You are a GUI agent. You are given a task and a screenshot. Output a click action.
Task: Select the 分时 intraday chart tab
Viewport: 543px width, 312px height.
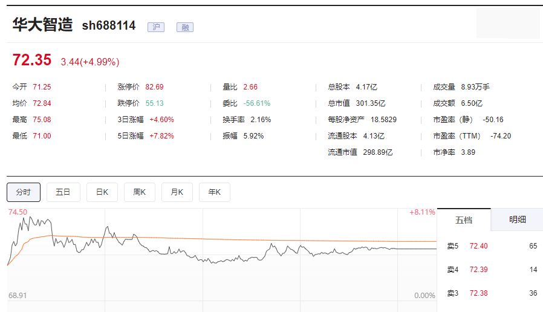click(24, 192)
